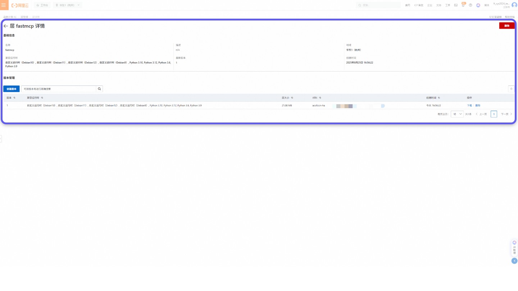The height and width of the screenshot is (291, 518).
Task: Open the account avatar menu
Action: 514,5
